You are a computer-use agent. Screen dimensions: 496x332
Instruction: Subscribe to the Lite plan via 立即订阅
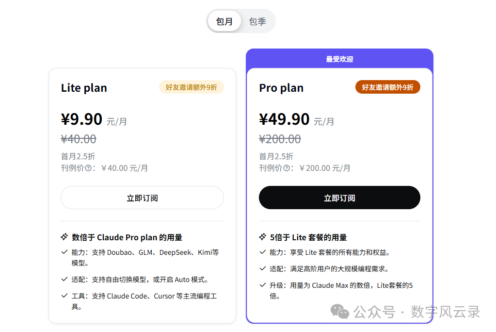click(x=142, y=198)
